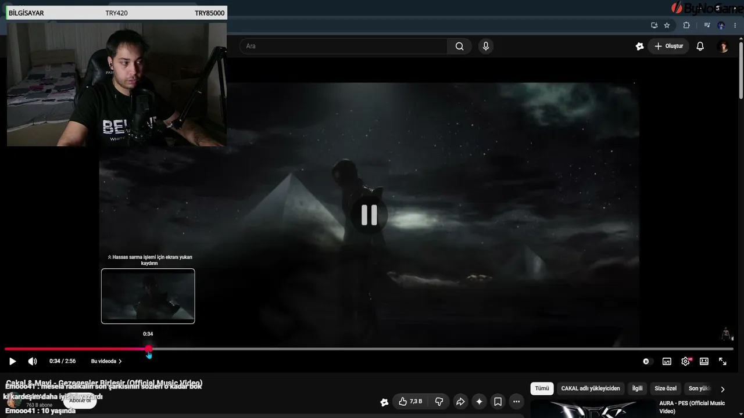Screen dimensions: 744x418
Task: Click the 'Ara' search input field
Action: 344,46
